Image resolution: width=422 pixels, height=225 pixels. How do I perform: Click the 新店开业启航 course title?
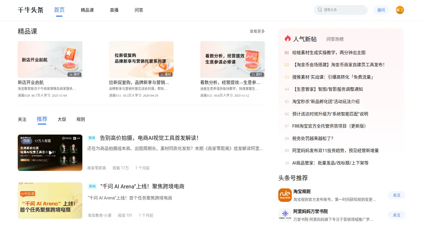(31, 82)
